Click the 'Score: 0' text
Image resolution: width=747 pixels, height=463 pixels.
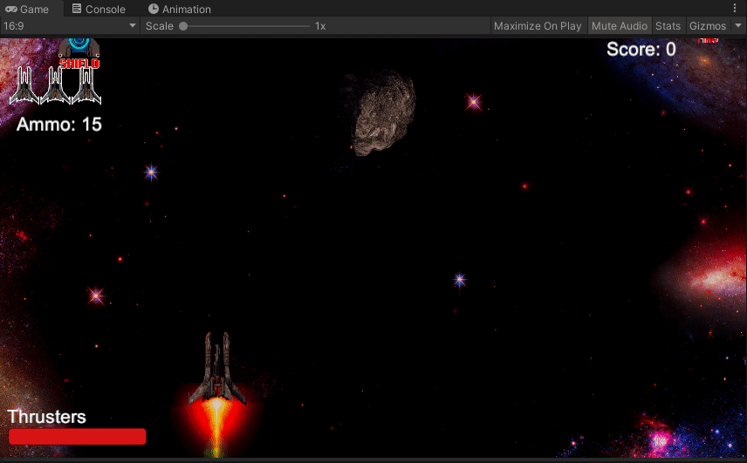pos(641,49)
